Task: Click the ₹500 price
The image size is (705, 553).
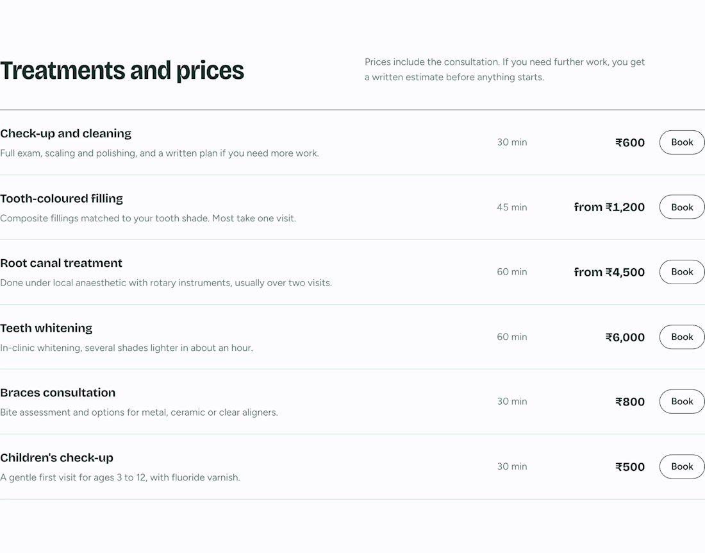Action: [x=630, y=466]
